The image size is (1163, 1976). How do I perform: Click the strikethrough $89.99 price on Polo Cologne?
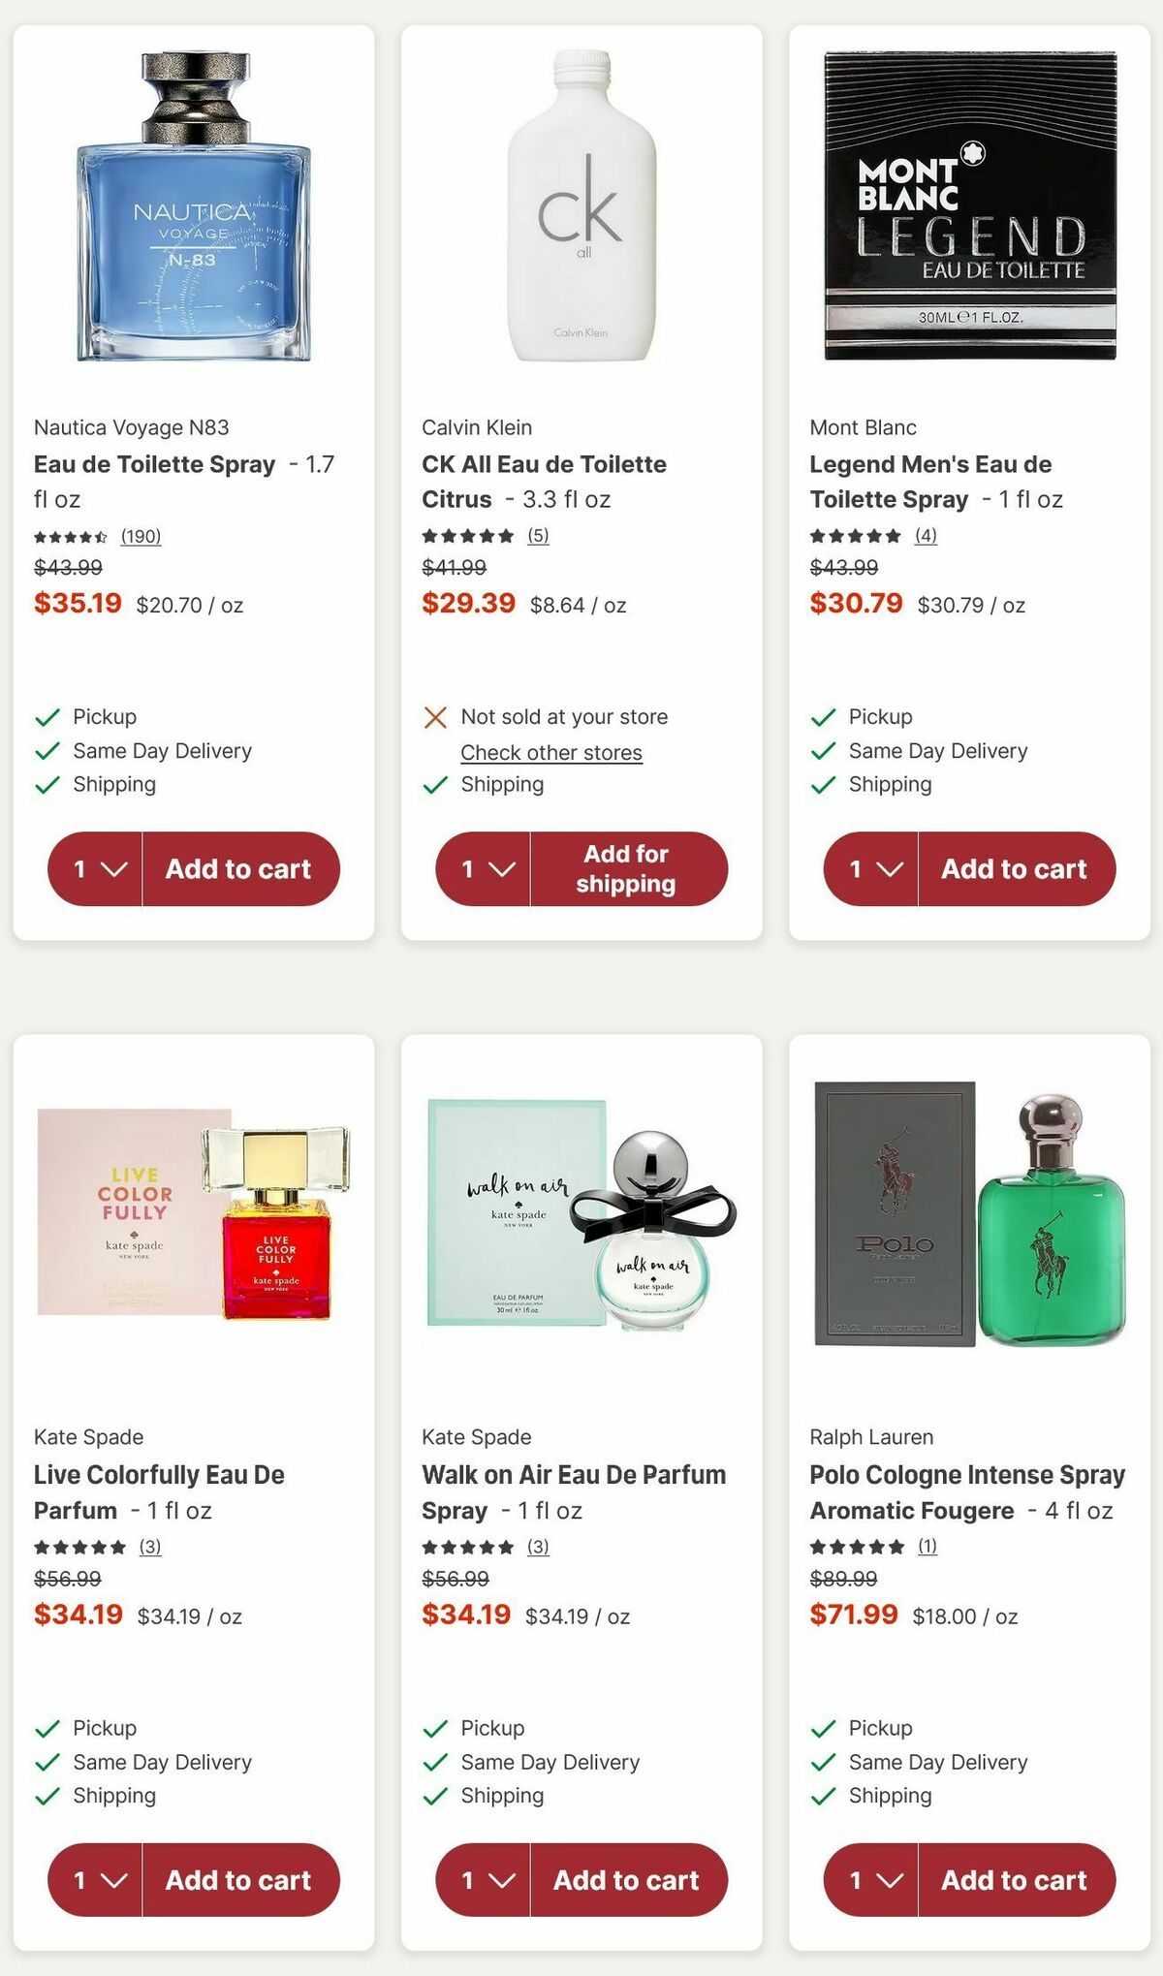844,1578
